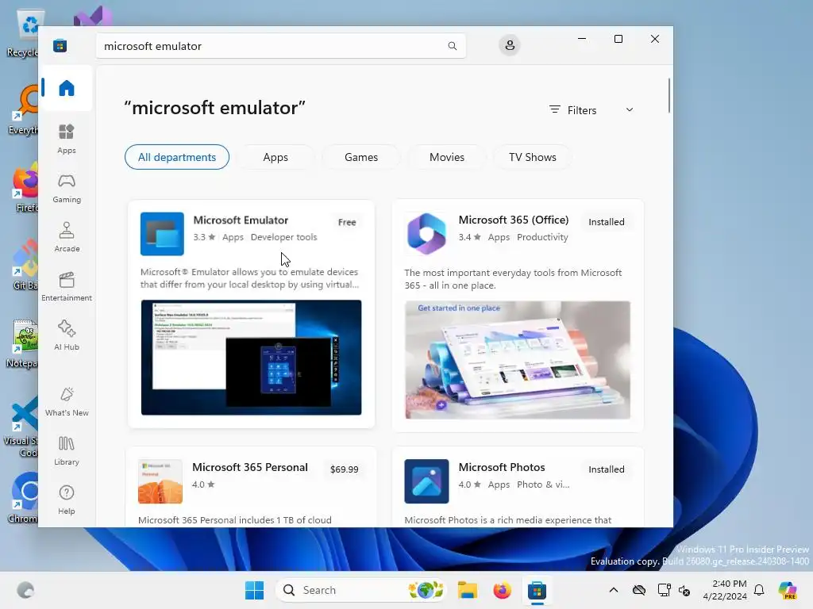Click the Microsoft Emulator app icon

(x=162, y=234)
